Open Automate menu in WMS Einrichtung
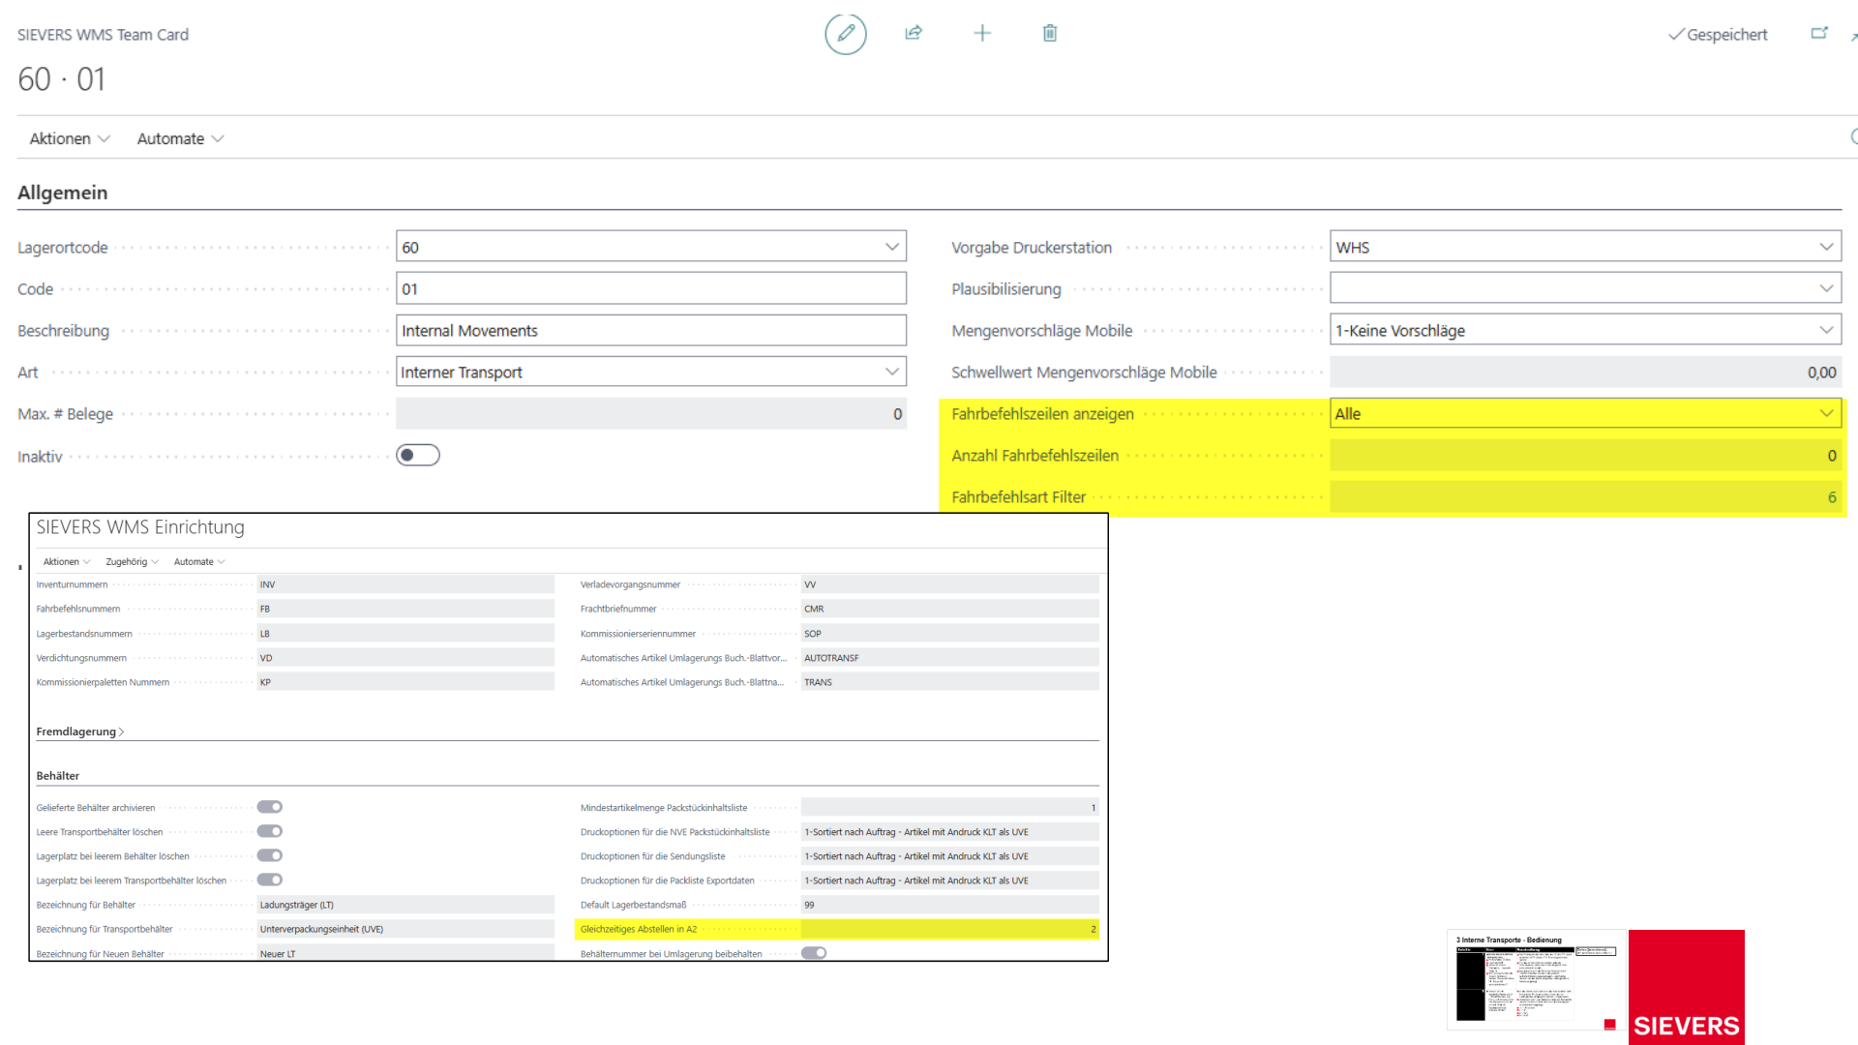 click(199, 561)
